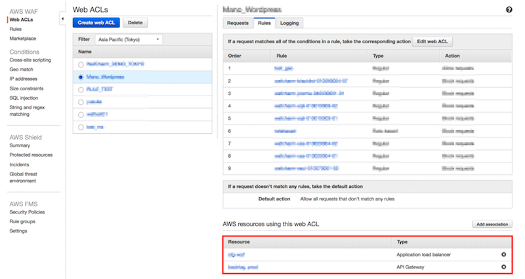This screenshot has height=279, width=525.
Task: Switch to the Requests tab
Action: pyautogui.click(x=238, y=23)
